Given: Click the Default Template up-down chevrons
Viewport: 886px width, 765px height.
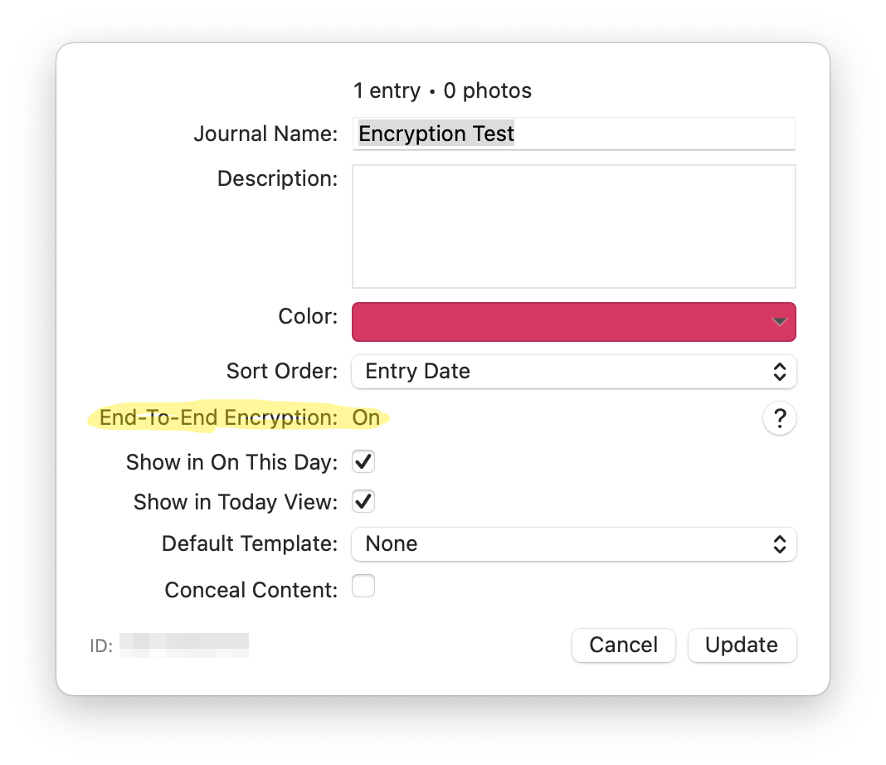Looking at the screenshot, I should (x=779, y=544).
